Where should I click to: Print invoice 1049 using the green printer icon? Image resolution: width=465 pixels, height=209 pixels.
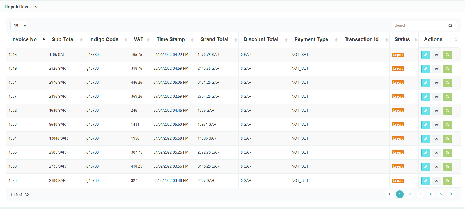(447, 69)
